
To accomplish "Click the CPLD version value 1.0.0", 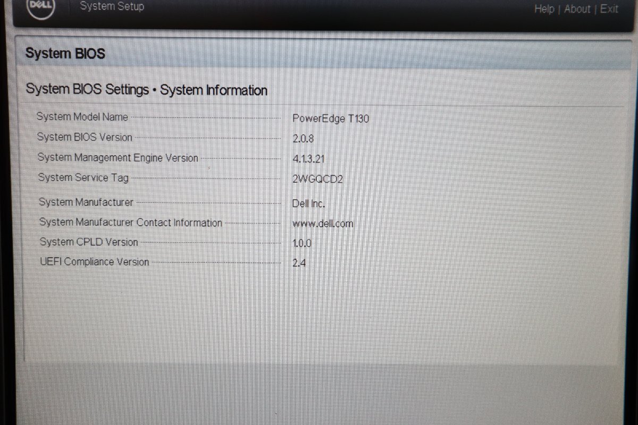I will 301,244.
